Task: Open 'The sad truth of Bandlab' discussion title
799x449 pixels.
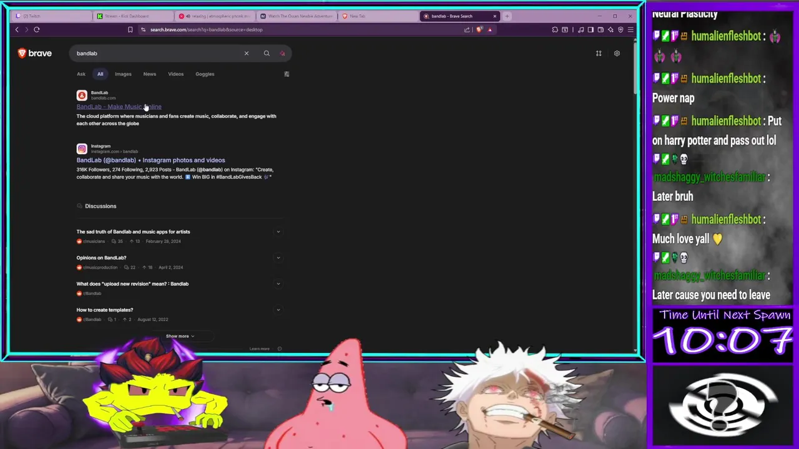Action: click(x=133, y=232)
